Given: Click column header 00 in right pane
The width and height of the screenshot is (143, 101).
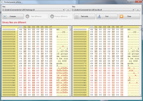Looking at the screenshot, I should [92, 27].
